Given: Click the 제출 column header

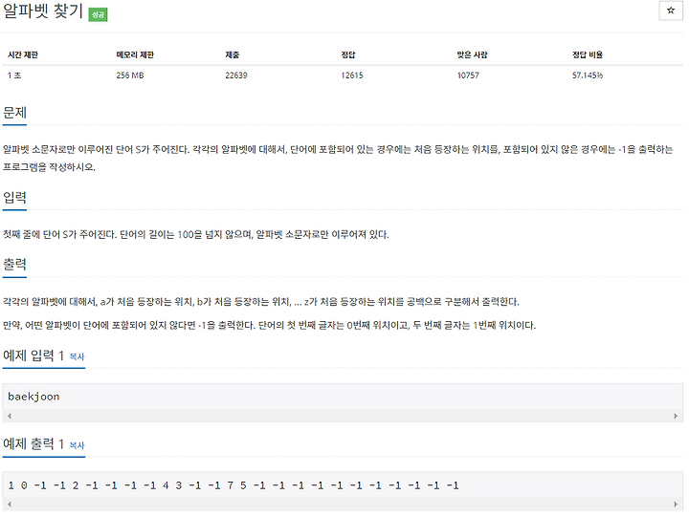Looking at the screenshot, I should [232, 54].
